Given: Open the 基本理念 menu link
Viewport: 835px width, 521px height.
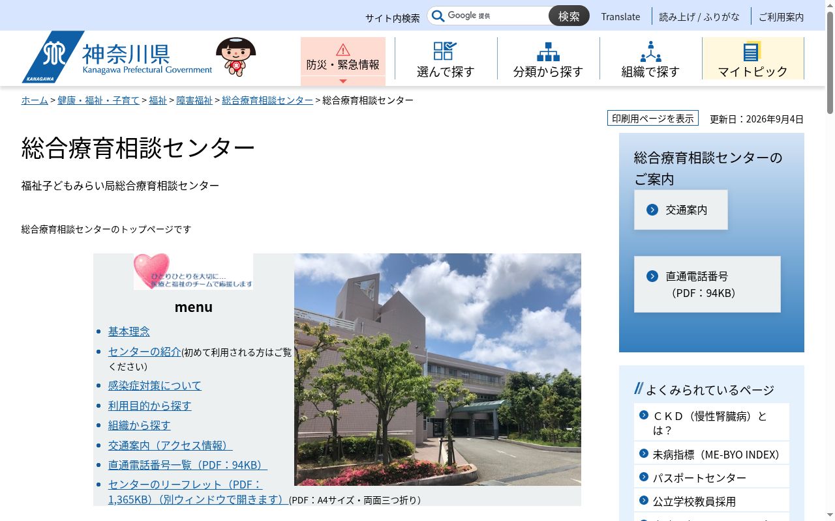Looking at the screenshot, I should tap(129, 331).
